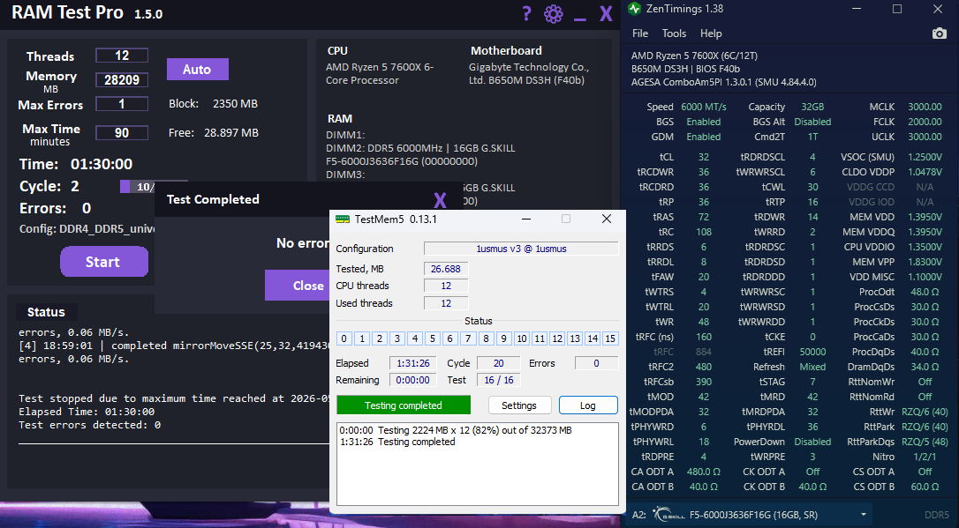The height and width of the screenshot is (528, 959).
Task: Start the RAM Test Pro test
Action: [104, 262]
